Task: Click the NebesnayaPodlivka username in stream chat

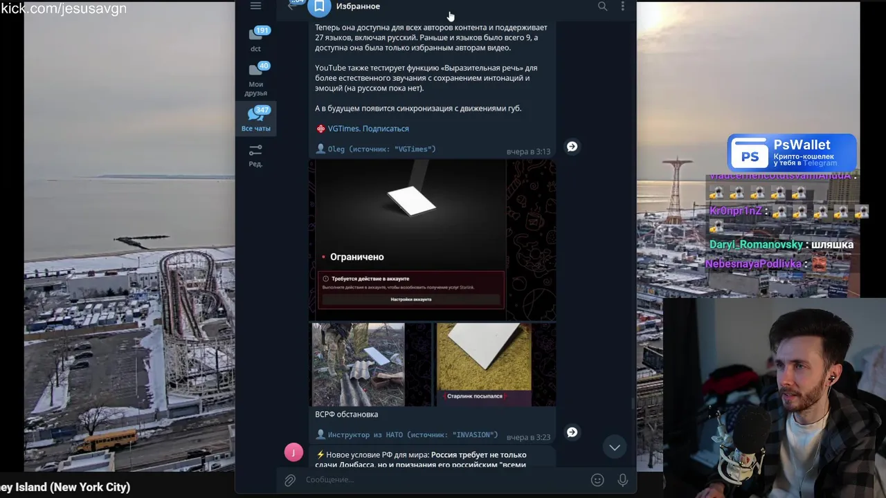Action: [753, 264]
